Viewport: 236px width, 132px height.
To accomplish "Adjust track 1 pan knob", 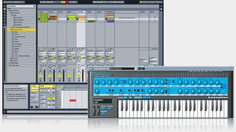I will click(x=40, y=72).
